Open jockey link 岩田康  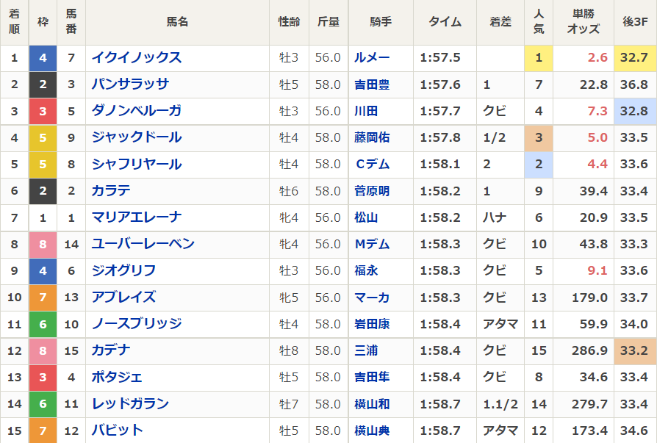(372, 324)
